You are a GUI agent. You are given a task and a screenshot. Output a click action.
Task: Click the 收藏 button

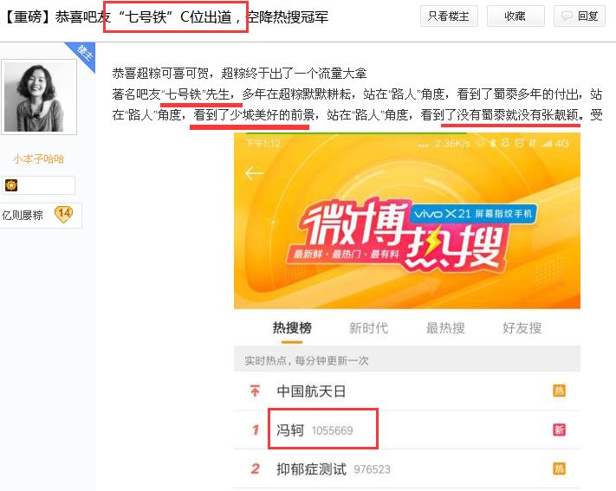(515, 16)
